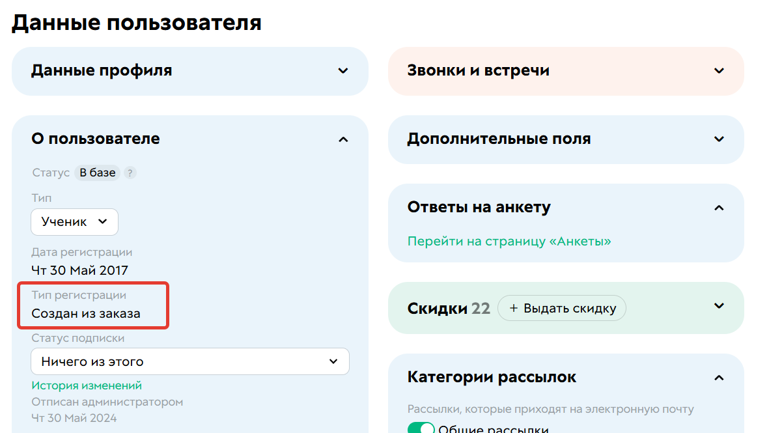The width and height of the screenshot is (769, 433).
Task: Click the Выдать скидку button
Action: coord(562,308)
